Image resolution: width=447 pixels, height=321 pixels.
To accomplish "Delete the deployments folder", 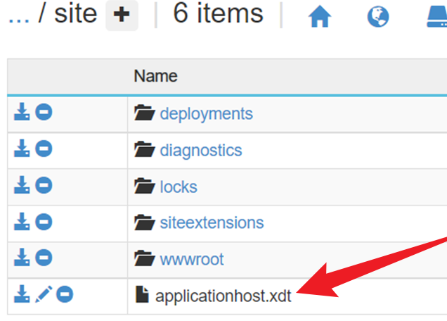I will pos(44,112).
